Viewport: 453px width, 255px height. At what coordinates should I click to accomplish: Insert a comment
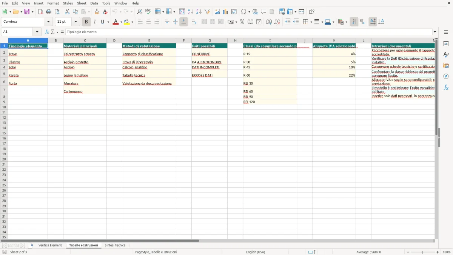264,12
